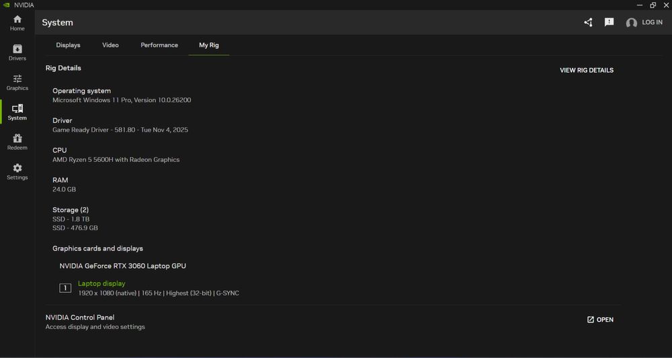
Task: Click the Laptop display link
Action: point(101,283)
